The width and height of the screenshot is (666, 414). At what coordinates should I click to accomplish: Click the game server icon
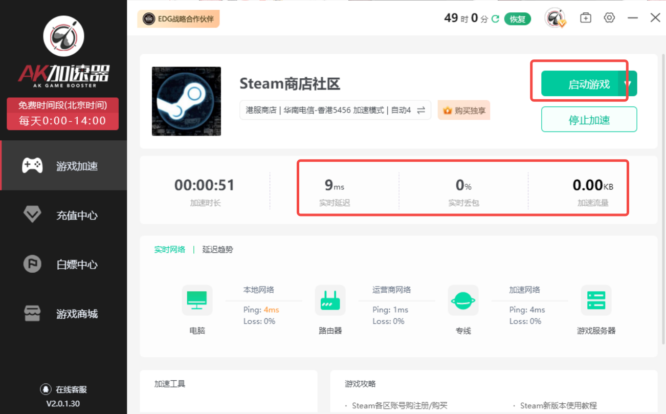pos(596,300)
